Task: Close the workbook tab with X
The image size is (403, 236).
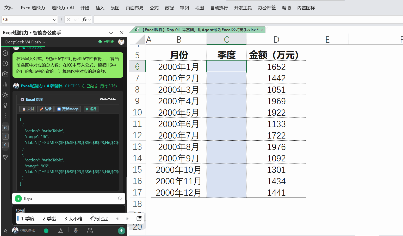Action: pos(262,30)
